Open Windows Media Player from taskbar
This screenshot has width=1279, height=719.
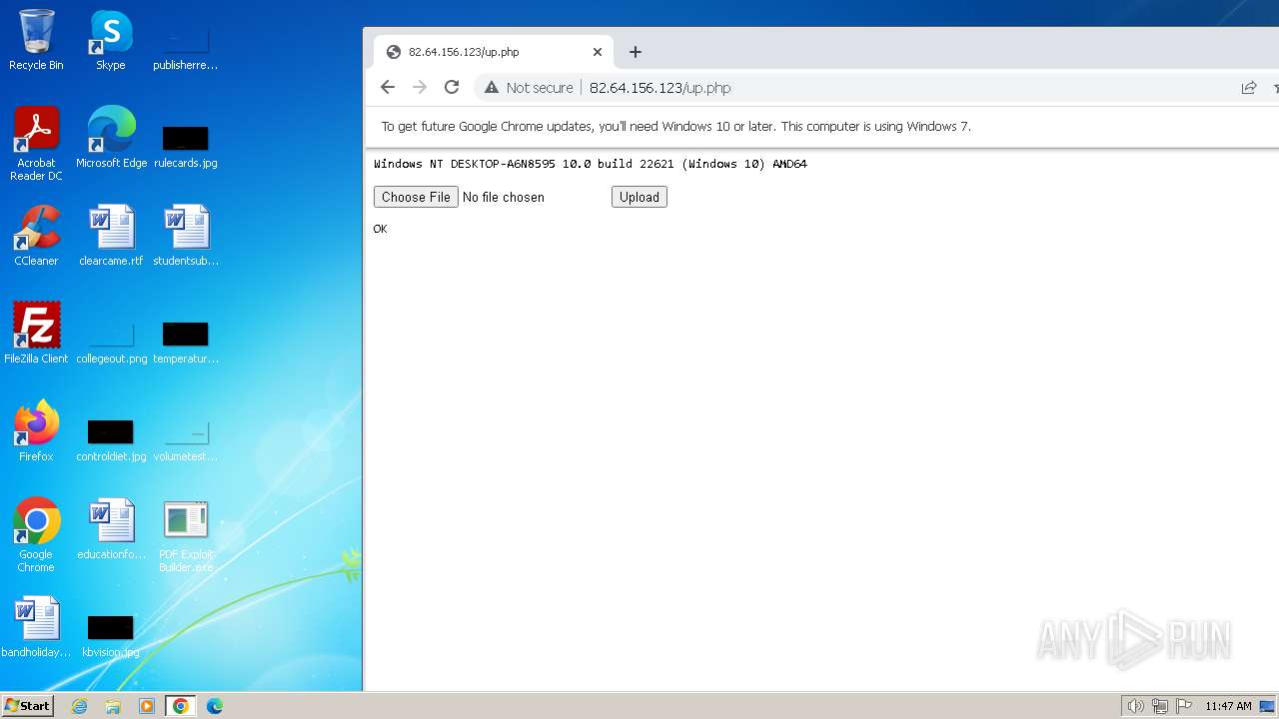pyautogui.click(x=147, y=706)
